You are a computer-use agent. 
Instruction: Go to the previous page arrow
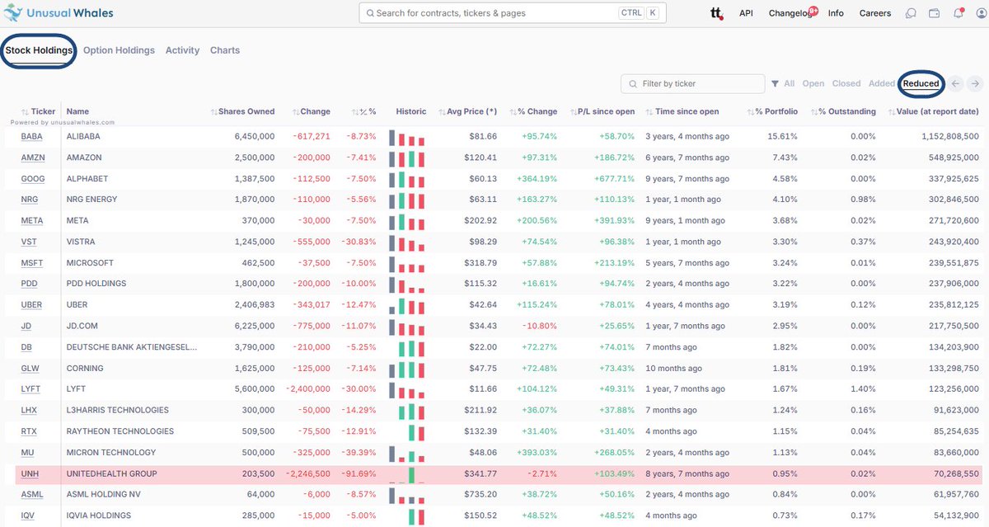[955, 83]
